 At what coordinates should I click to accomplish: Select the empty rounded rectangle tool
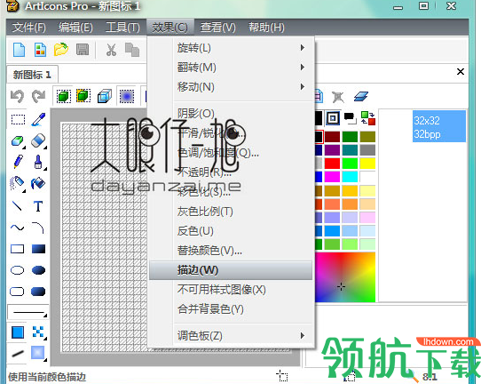(17, 292)
